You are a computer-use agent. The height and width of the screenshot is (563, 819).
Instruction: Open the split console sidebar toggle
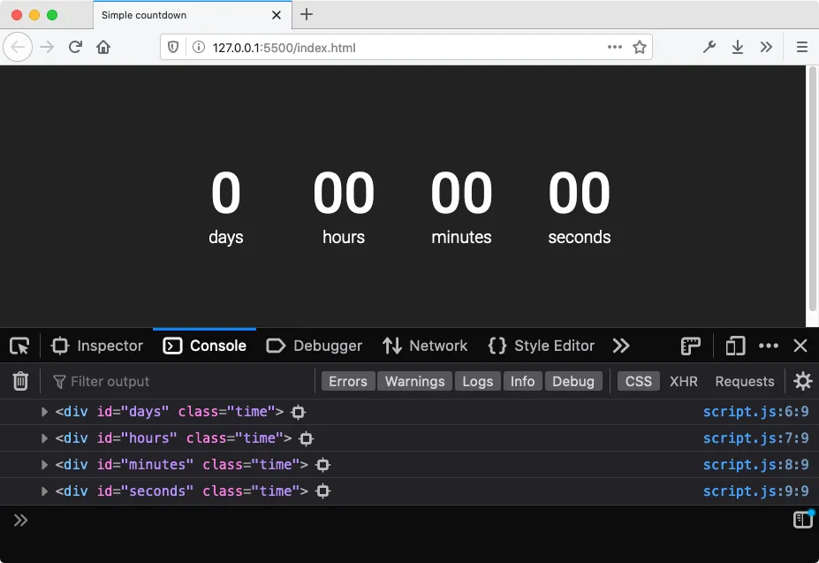pyautogui.click(x=803, y=519)
